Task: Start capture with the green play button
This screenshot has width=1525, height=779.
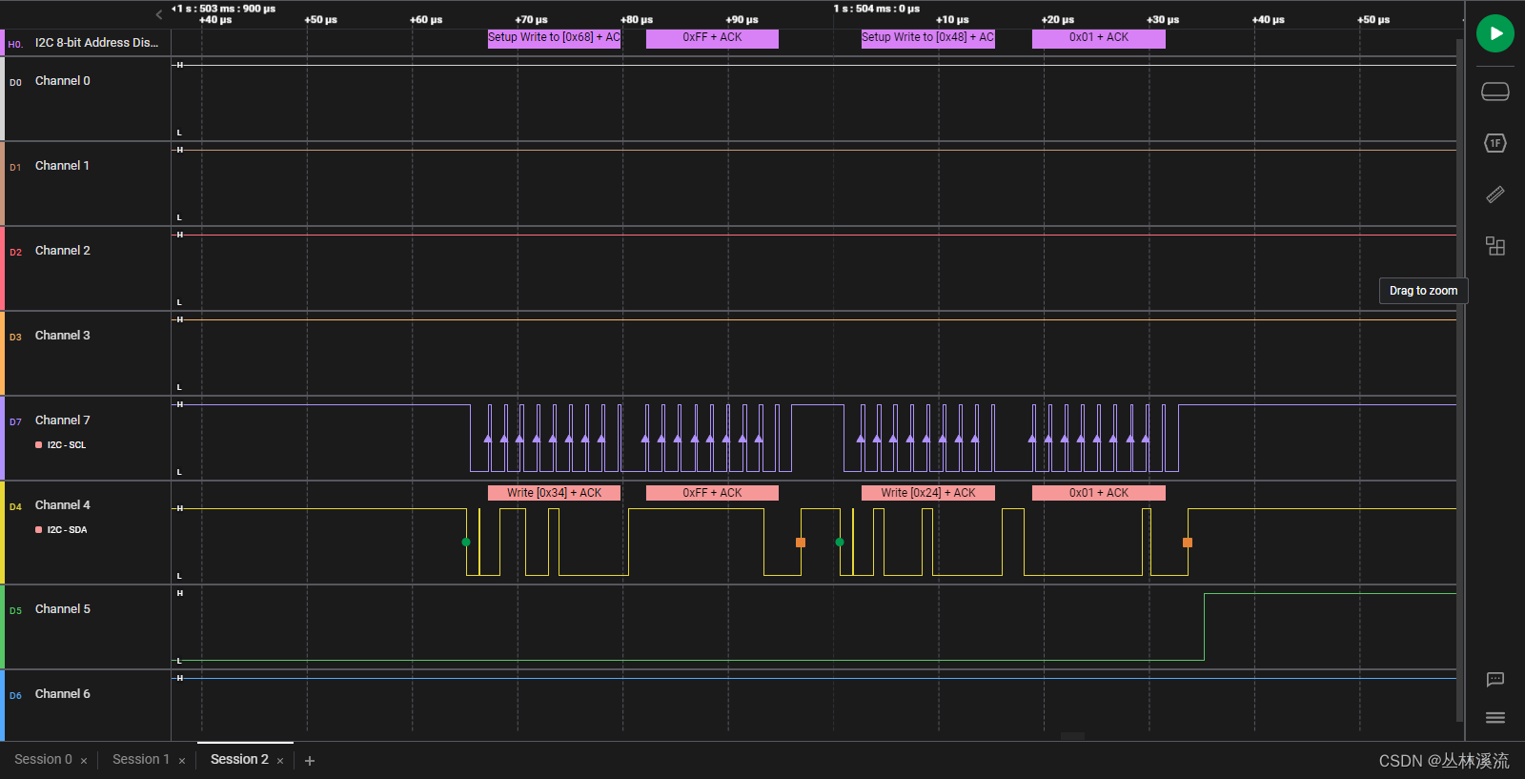Action: click(x=1494, y=33)
